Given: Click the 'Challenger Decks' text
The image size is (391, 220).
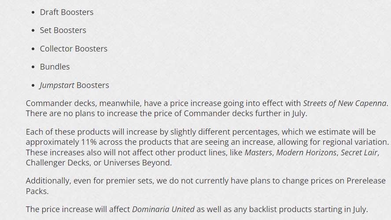Looking at the screenshot, I should coord(56,163).
